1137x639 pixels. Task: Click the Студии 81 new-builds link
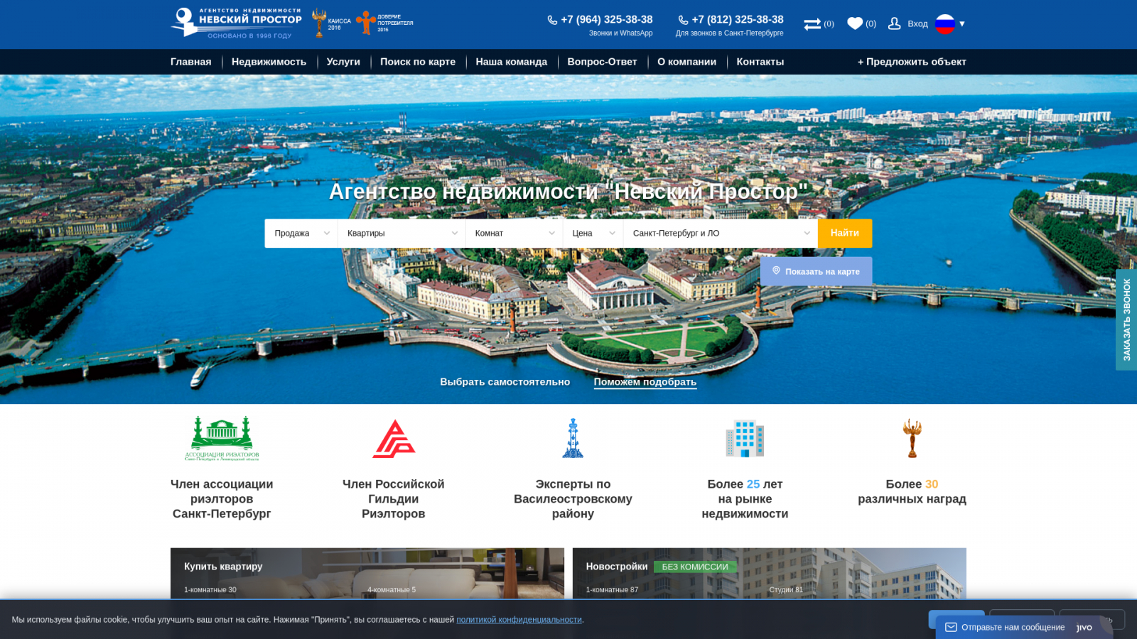[786, 590]
